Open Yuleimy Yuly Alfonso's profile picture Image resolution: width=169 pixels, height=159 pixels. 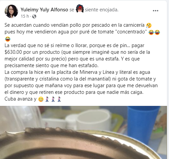(x=11, y=11)
